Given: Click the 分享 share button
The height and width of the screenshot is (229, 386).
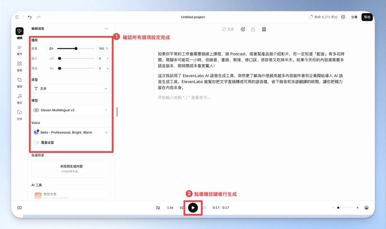Looking at the screenshot, I should pyautogui.click(x=354, y=17).
